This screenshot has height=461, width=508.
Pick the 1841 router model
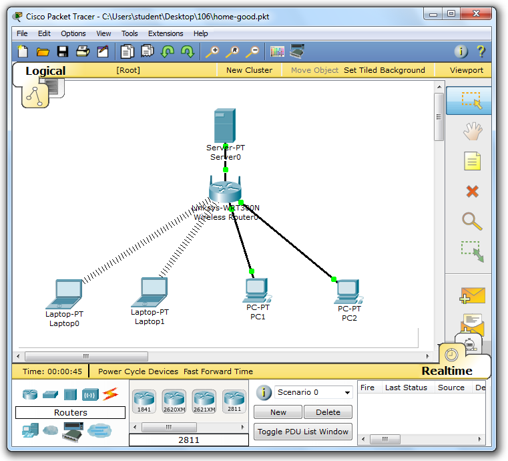pyautogui.click(x=144, y=402)
